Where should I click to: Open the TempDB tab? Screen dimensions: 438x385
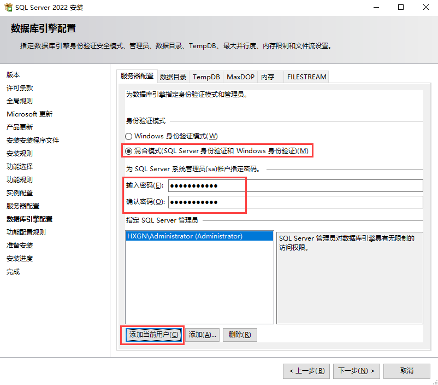coord(206,77)
